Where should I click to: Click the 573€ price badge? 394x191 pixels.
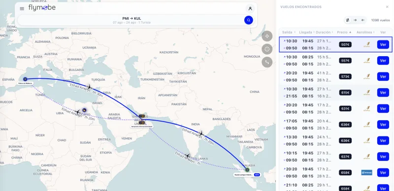coord(345,77)
